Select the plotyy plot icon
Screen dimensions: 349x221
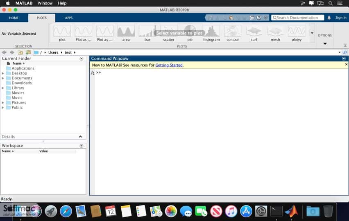pos(297,33)
